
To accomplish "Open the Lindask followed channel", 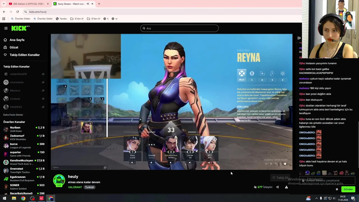I will [x=24, y=99].
